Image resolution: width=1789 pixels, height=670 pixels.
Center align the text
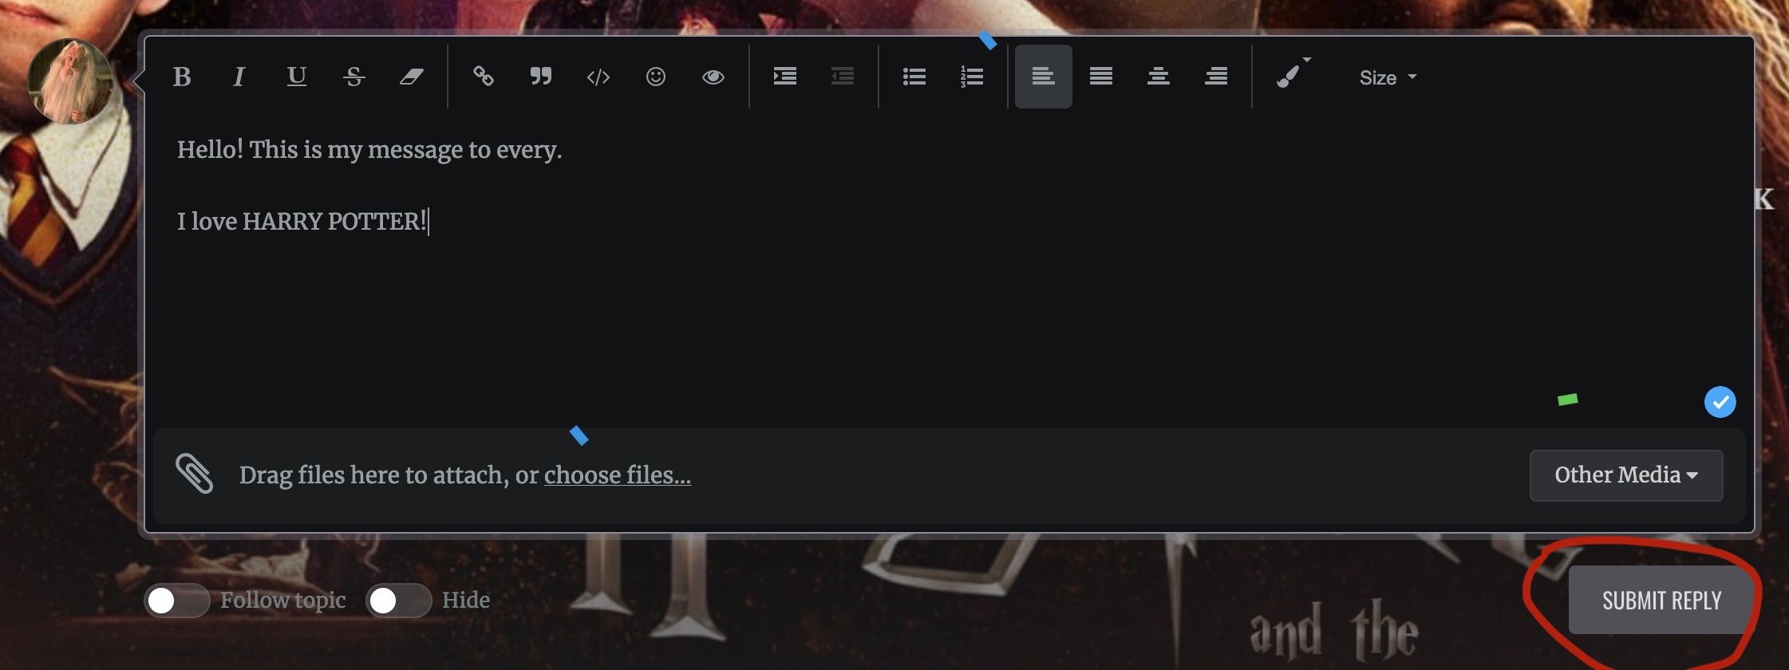pyautogui.click(x=1159, y=77)
